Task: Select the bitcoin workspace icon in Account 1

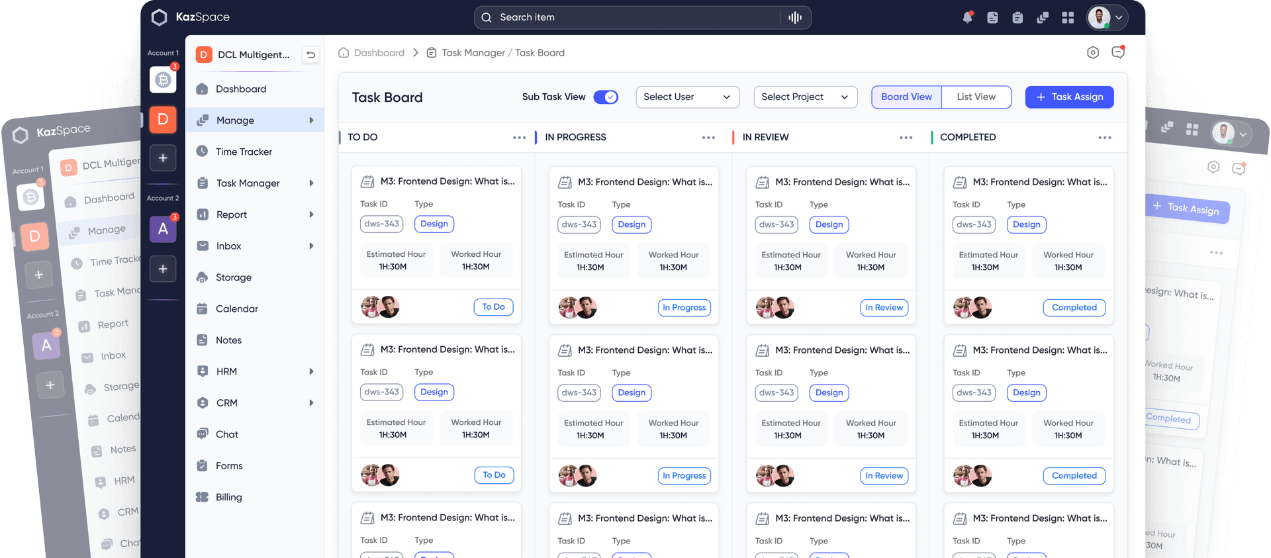Action: click(x=163, y=80)
